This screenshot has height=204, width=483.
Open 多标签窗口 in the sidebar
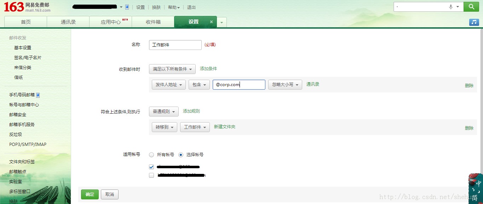click(20, 192)
